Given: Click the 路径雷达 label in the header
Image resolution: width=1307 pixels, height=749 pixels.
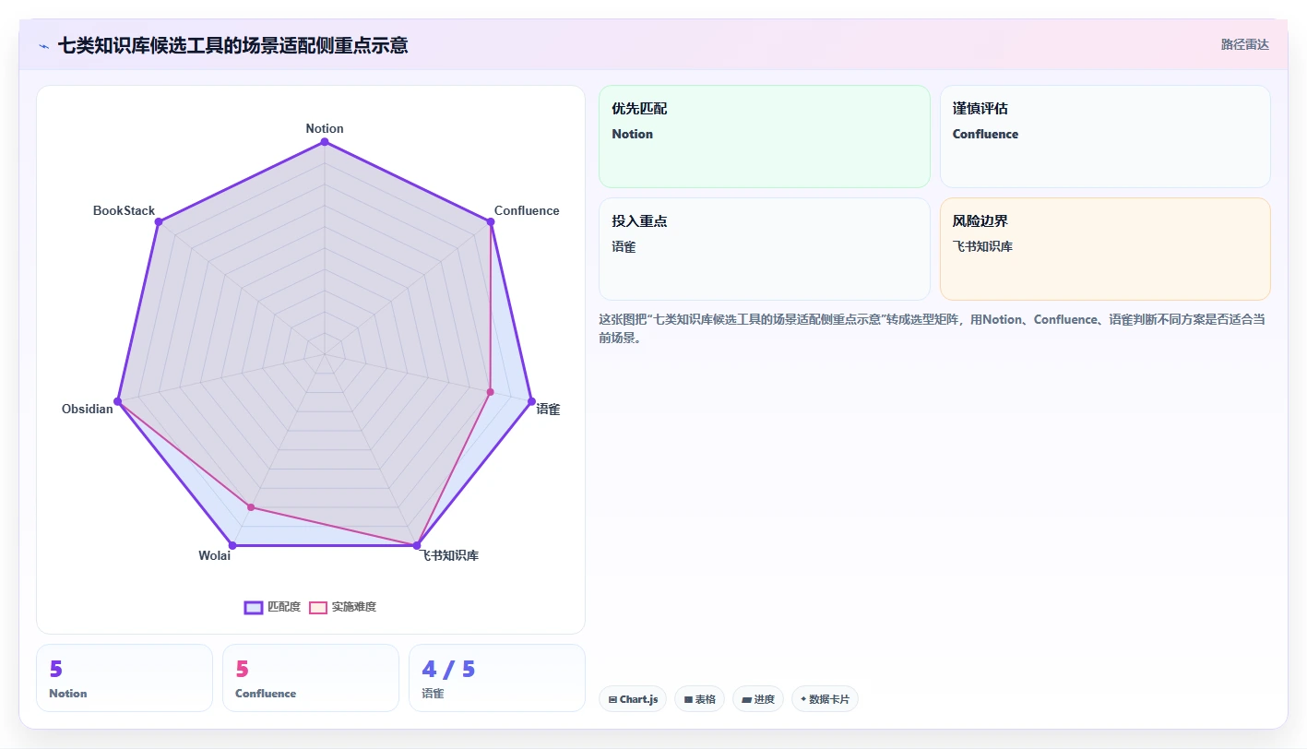Looking at the screenshot, I should point(1244,44).
